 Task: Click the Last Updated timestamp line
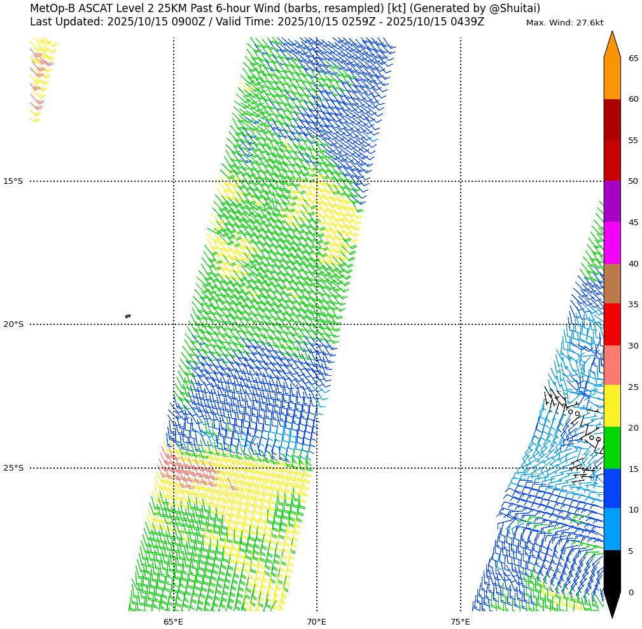pos(256,22)
